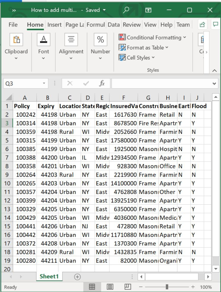This screenshot has height=292, width=221.
Task: Open the Saved status dropdown in title
Action: point(104,10)
